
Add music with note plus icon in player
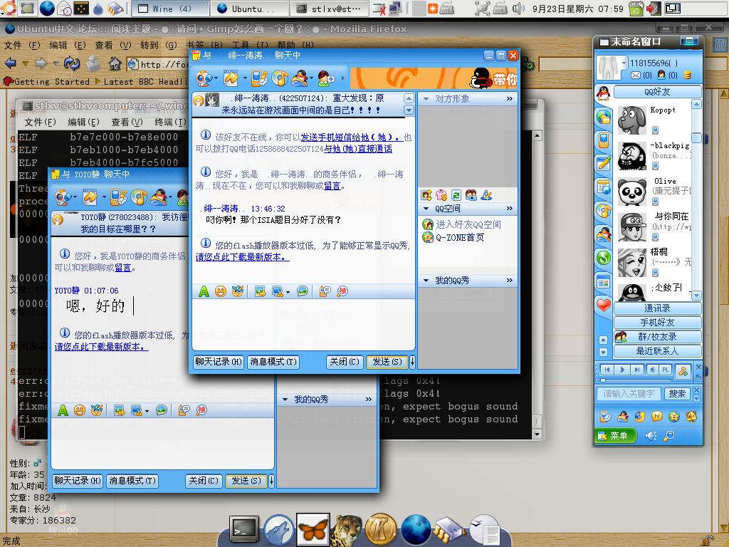[x=683, y=371]
